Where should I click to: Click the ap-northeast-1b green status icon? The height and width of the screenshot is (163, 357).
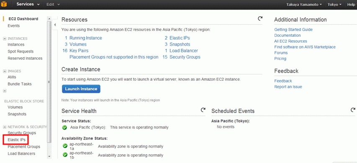(65, 155)
